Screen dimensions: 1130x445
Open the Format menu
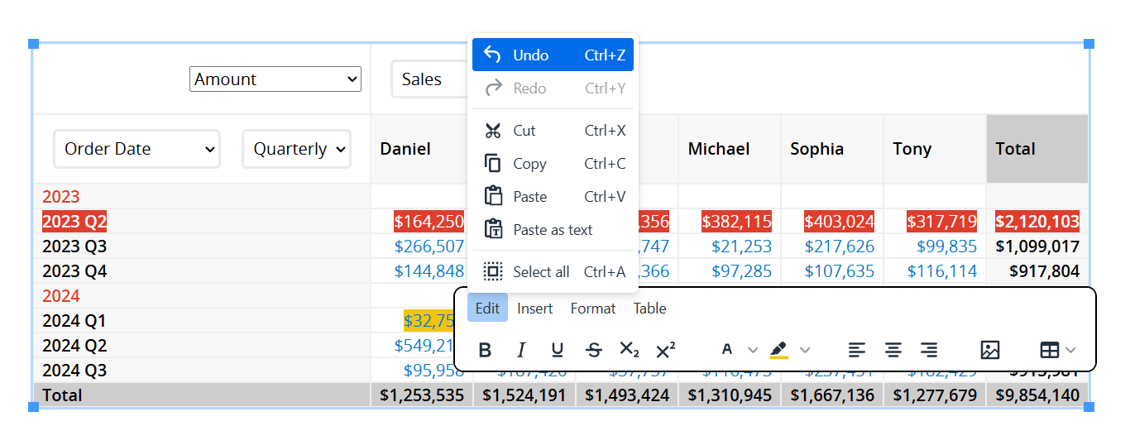pos(593,309)
